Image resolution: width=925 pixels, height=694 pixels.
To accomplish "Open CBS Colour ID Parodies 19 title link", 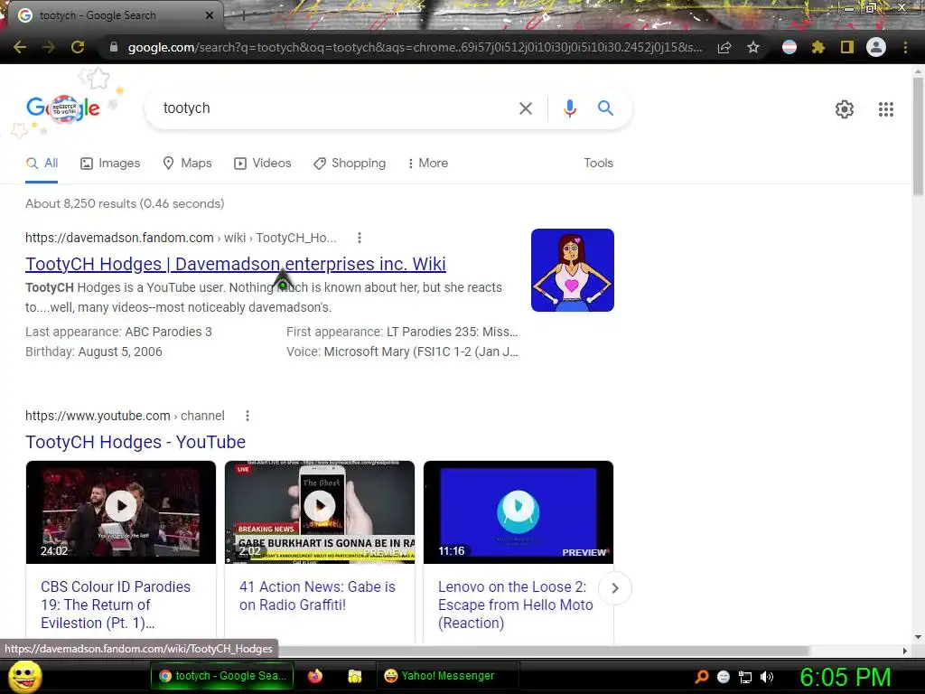I will 116,605.
